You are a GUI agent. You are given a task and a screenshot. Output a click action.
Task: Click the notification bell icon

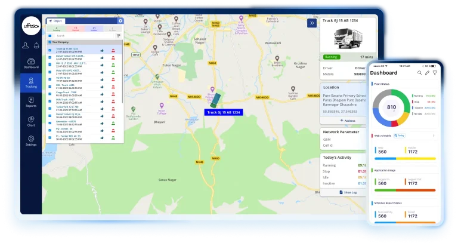[x=36, y=44]
